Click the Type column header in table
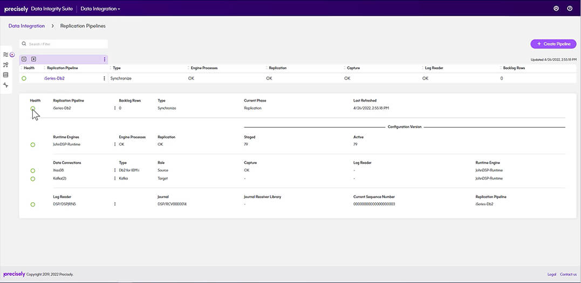Image resolution: width=581 pixels, height=283 pixels. point(117,68)
